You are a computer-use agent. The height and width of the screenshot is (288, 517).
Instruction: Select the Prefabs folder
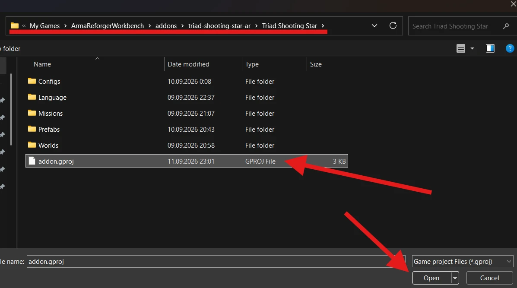coord(49,130)
